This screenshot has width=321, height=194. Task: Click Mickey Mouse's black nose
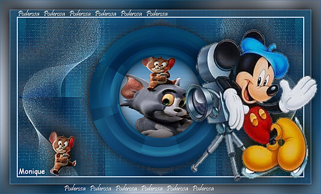tap(272, 90)
